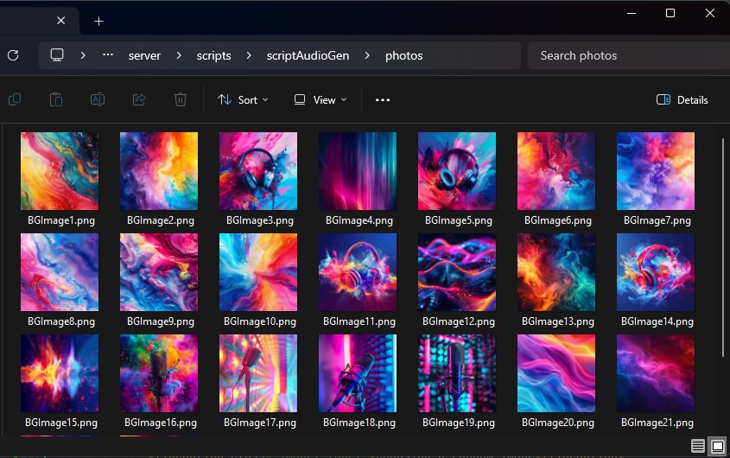
Task: Click the Rename icon in toolbar
Action: coord(98,99)
